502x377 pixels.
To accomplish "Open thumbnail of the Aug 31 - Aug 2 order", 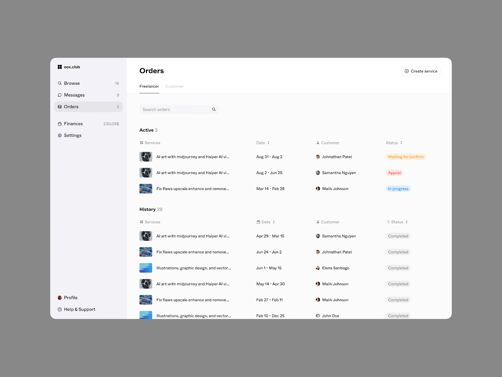I will point(146,157).
